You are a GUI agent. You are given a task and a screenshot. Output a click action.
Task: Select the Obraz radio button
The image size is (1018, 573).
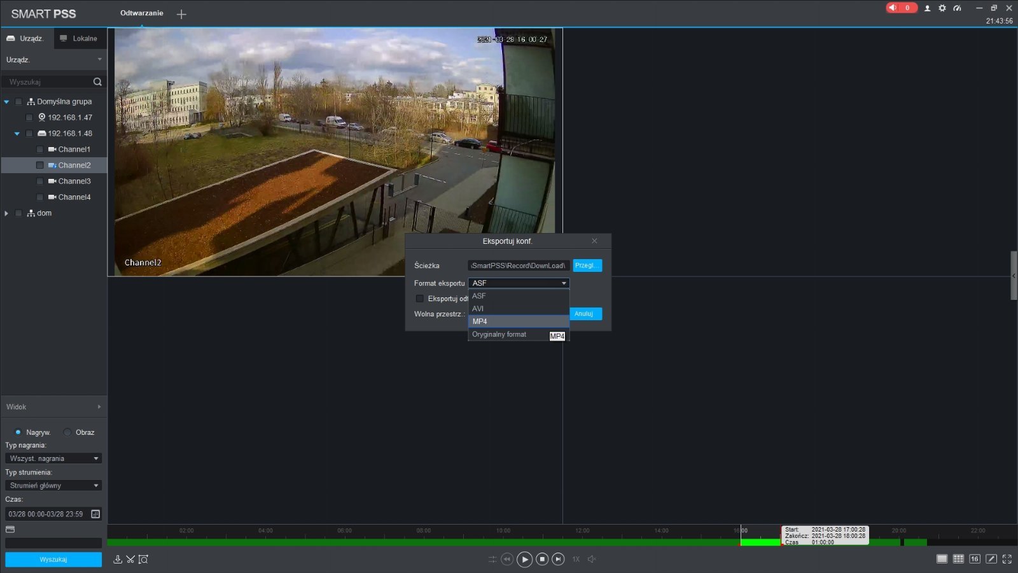(67, 432)
